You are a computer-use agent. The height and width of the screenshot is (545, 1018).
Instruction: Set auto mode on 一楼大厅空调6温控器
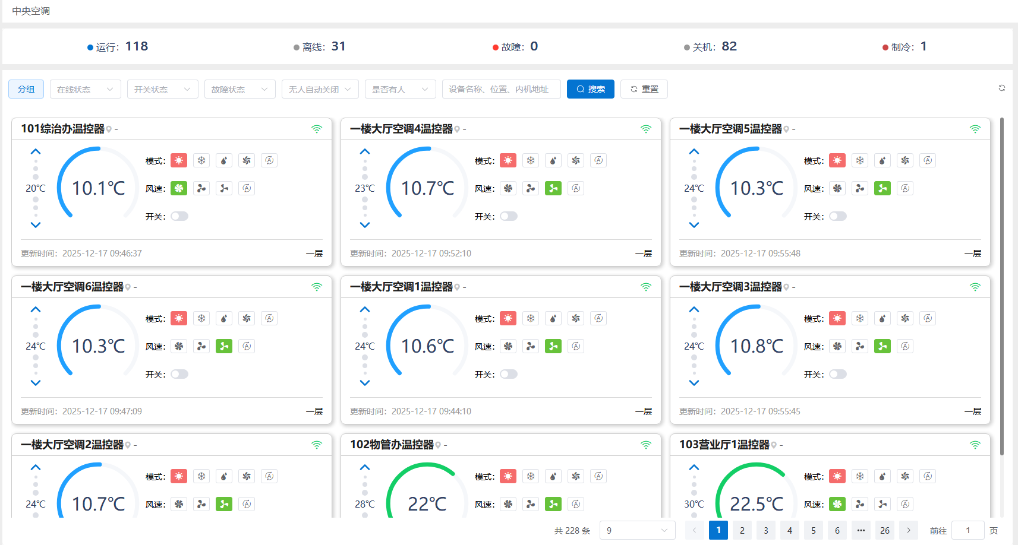click(269, 318)
